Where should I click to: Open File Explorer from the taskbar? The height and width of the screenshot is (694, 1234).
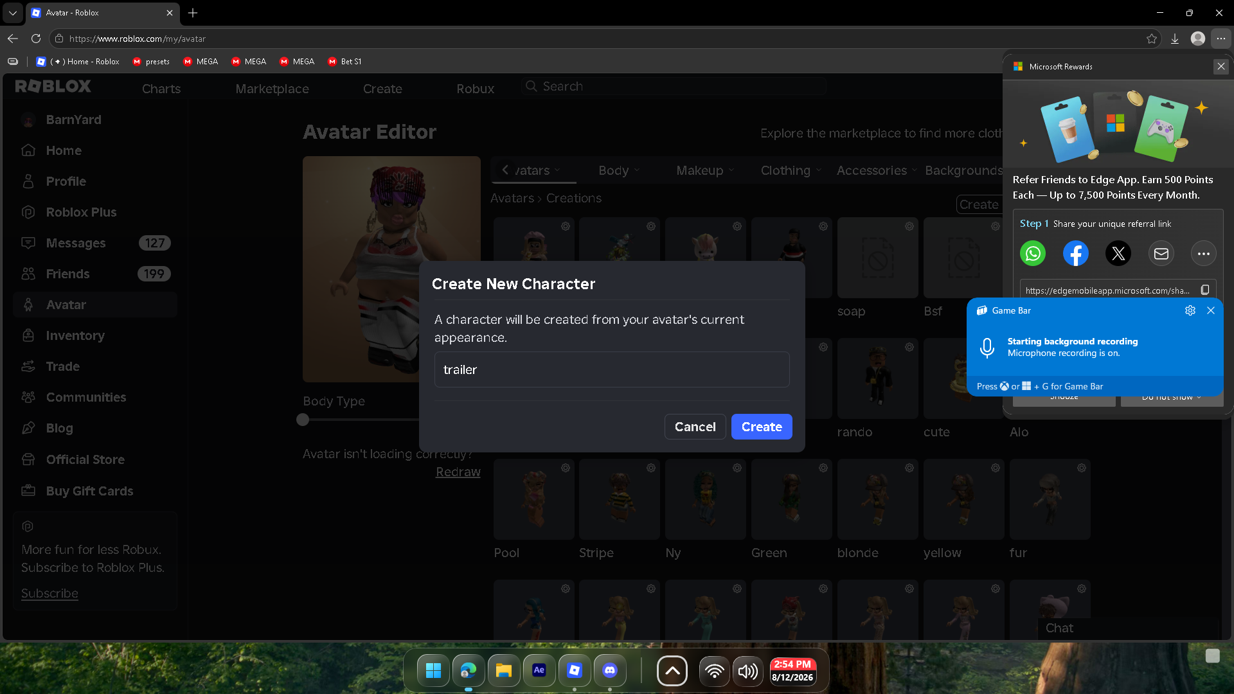[x=504, y=671]
